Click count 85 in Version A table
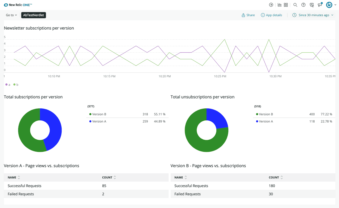 104,186
